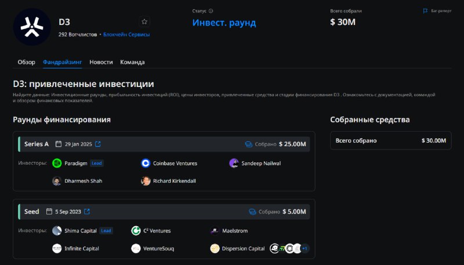Open Series A external source link icon
This screenshot has width=464, height=265.
click(98, 144)
